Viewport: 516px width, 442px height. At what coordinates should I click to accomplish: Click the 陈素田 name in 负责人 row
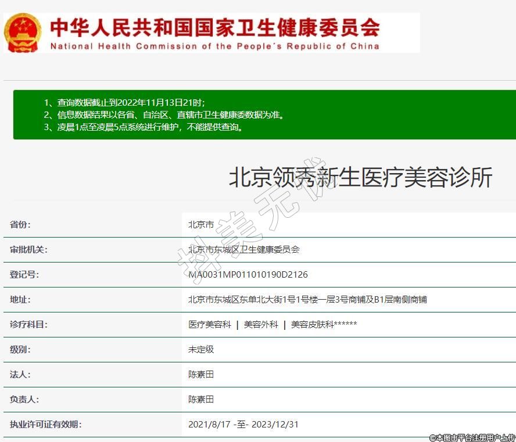(201, 400)
